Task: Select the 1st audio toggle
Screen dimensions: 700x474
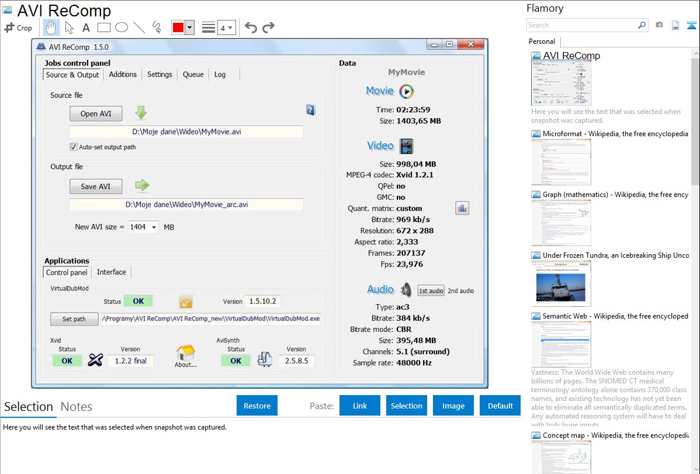Action: pyautogui.click(x=431, y=291)
